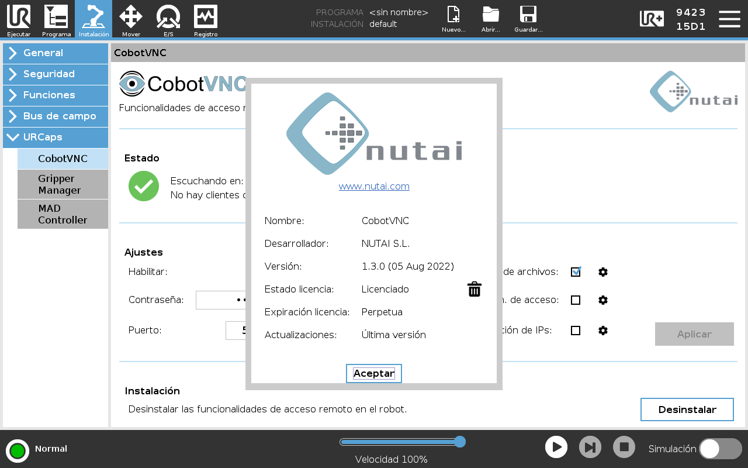
Task: Expand the Bus de campo section
Action: coord(56,116)
